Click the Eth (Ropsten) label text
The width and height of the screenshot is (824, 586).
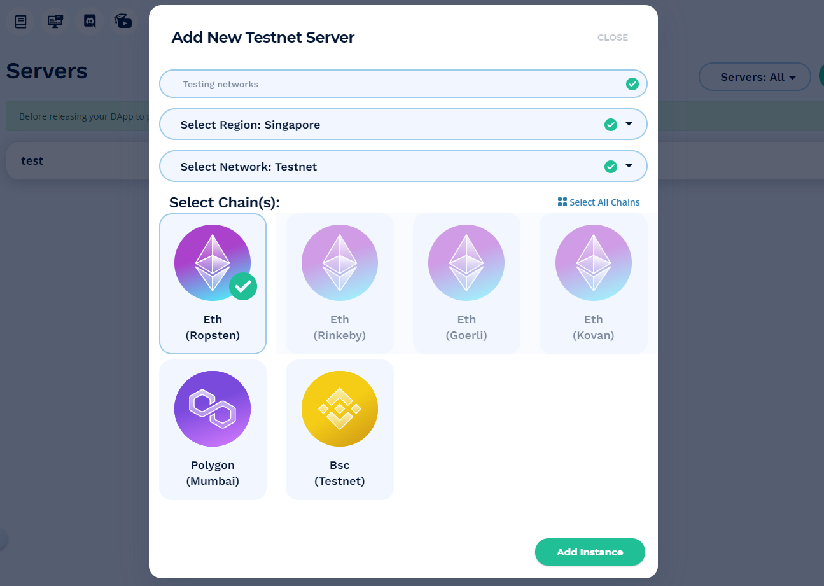[x=213, y=328]
